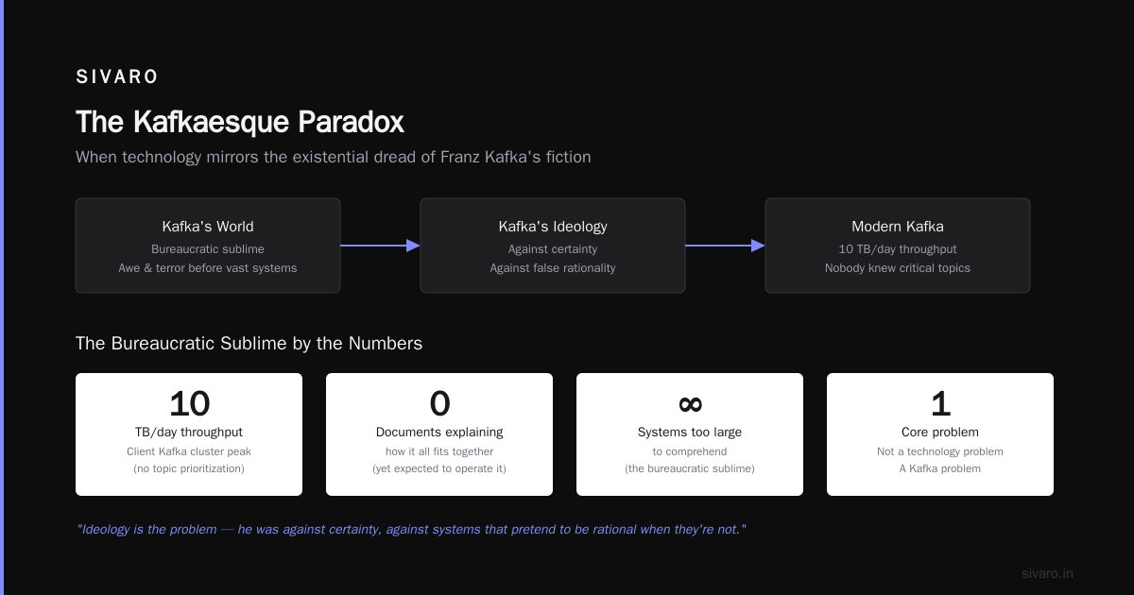Image resolution: width=1134 pixels, height=595 pixels.
Task: Open the TB/day throughput card
Action: (x=189, y=434)
